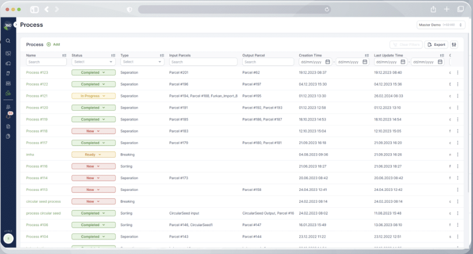
Task: Open the circular seed process link
Action: [43, 201]
